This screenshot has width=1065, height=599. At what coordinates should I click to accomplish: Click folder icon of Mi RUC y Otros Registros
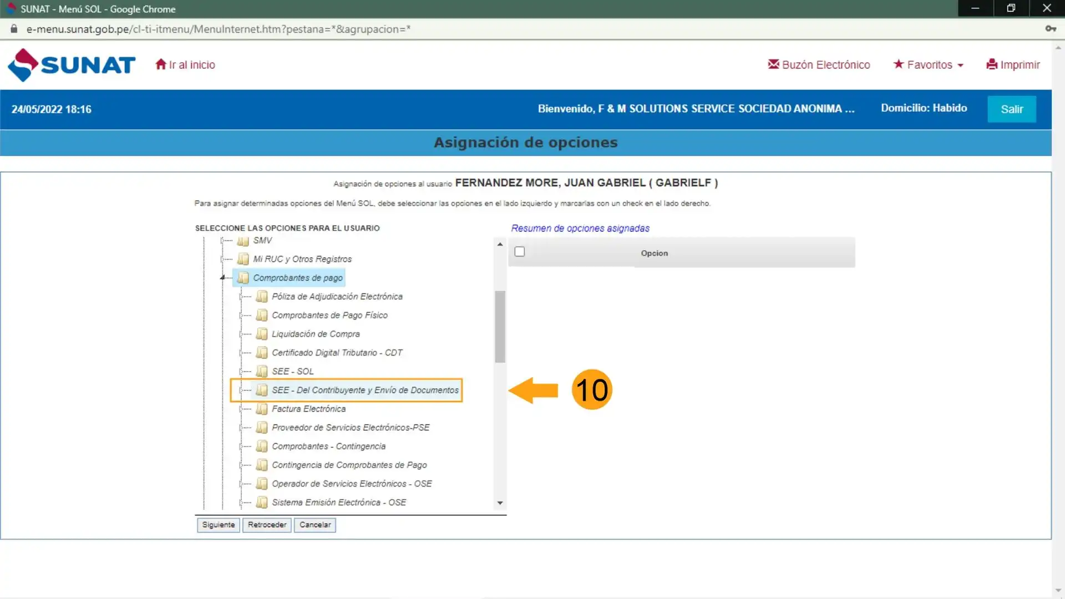click(243, 259)
